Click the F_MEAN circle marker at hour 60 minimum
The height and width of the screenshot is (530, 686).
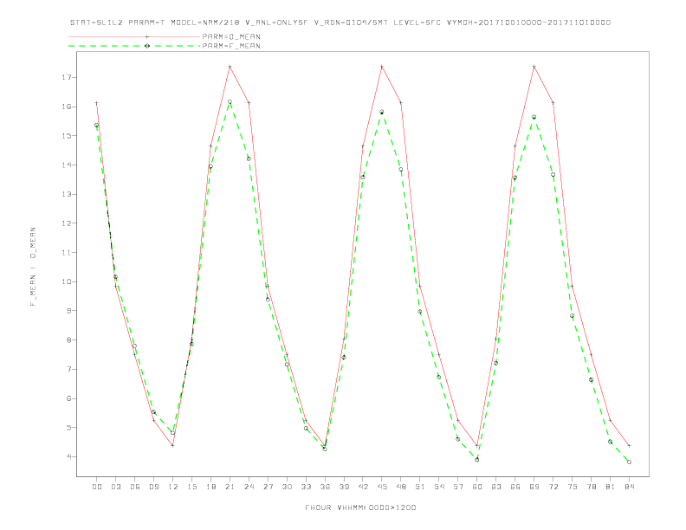[477, 460]
